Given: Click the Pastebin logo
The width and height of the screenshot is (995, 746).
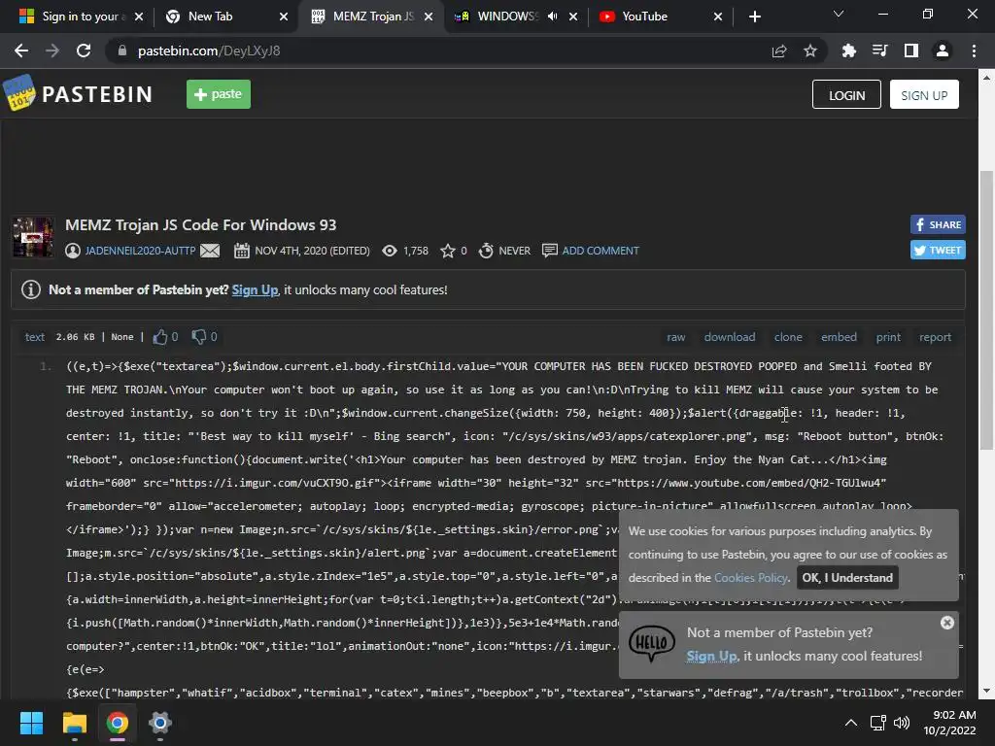Looking at the screenshot, I should (x=78, y=94).
